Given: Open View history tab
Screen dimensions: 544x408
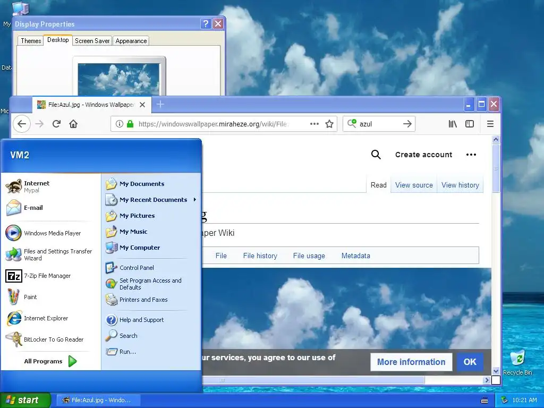Looking at the screenshot, I should [460, 185].
